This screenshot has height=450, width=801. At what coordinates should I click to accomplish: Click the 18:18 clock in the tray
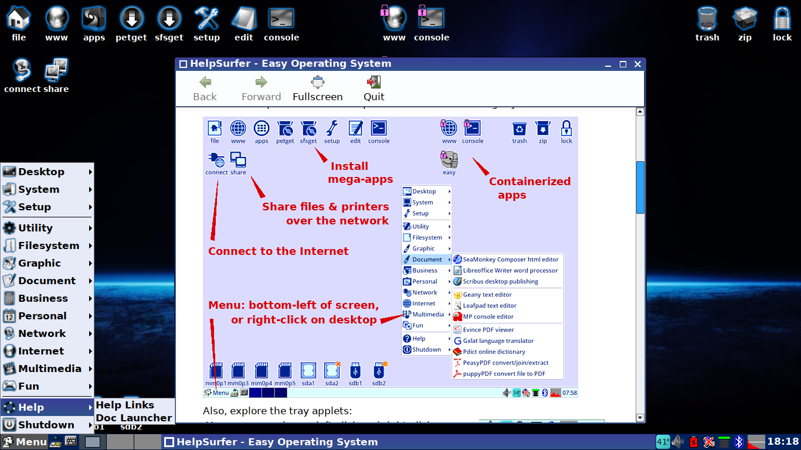click(x=783, y=442)
